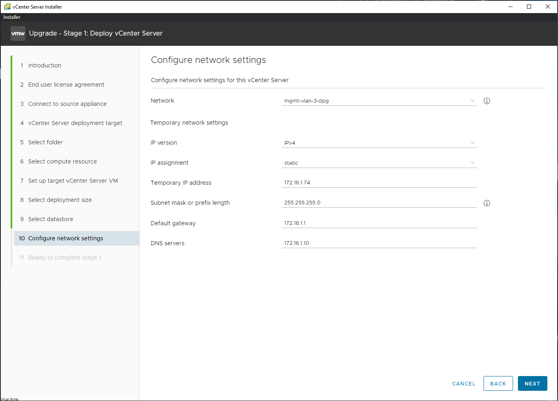Open the Select compute resource step
The width and height of the screenshot is (558, 401).
point(63,161)
